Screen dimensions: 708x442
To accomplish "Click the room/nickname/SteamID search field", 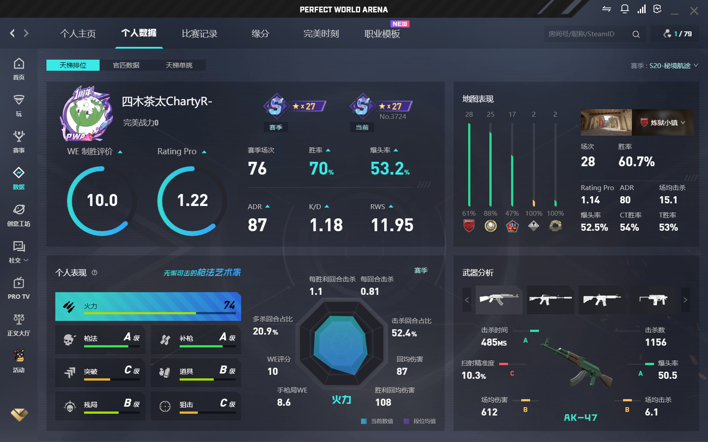I will [x=588, y=34].
